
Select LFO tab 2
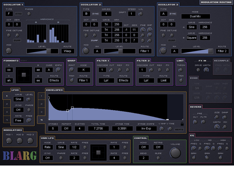click(7, 104)
